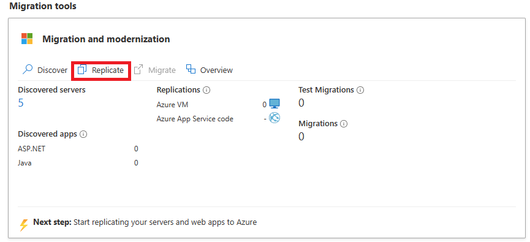Click the Replications info icon
Viewport: 530px width, 242px height.
click(206, 90)
